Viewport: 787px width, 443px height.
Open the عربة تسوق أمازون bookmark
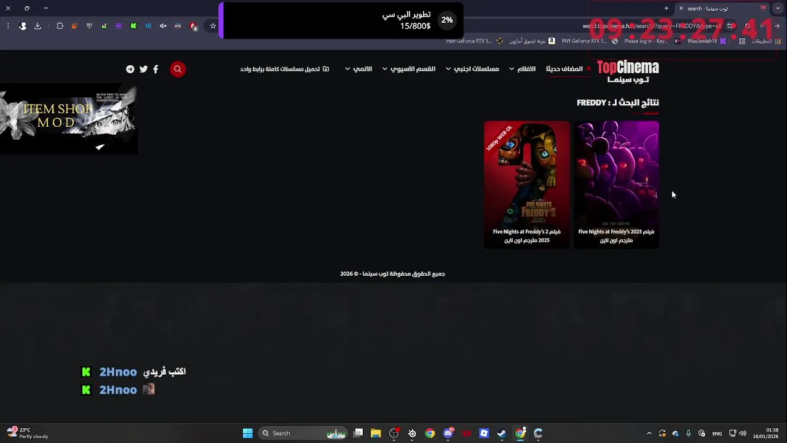tap(532, 41)
